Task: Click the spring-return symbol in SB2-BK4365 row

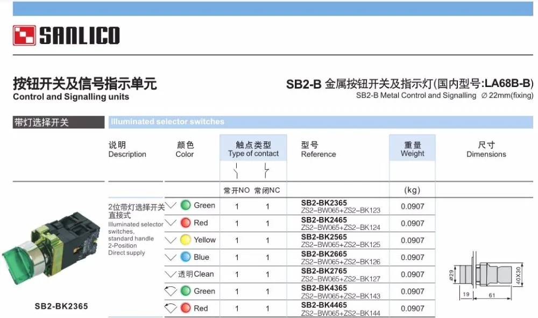Action: pos(171,291)
